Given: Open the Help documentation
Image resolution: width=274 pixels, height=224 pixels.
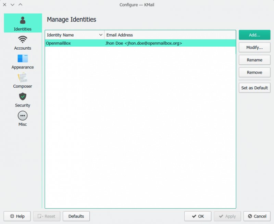Looking at the screenshot, I should click(17, 216).
